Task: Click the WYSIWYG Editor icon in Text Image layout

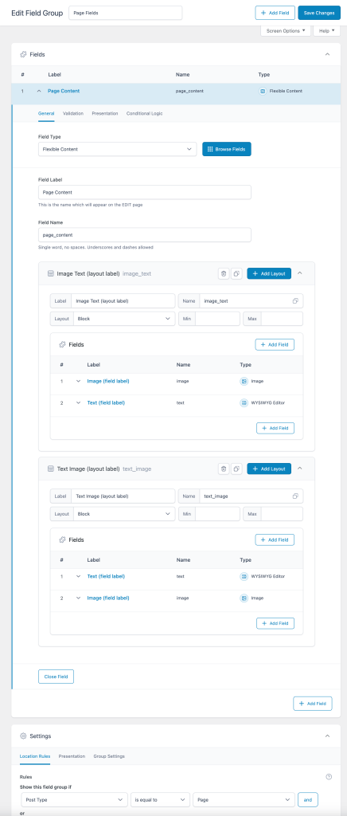Action: [x=244, y=576]
